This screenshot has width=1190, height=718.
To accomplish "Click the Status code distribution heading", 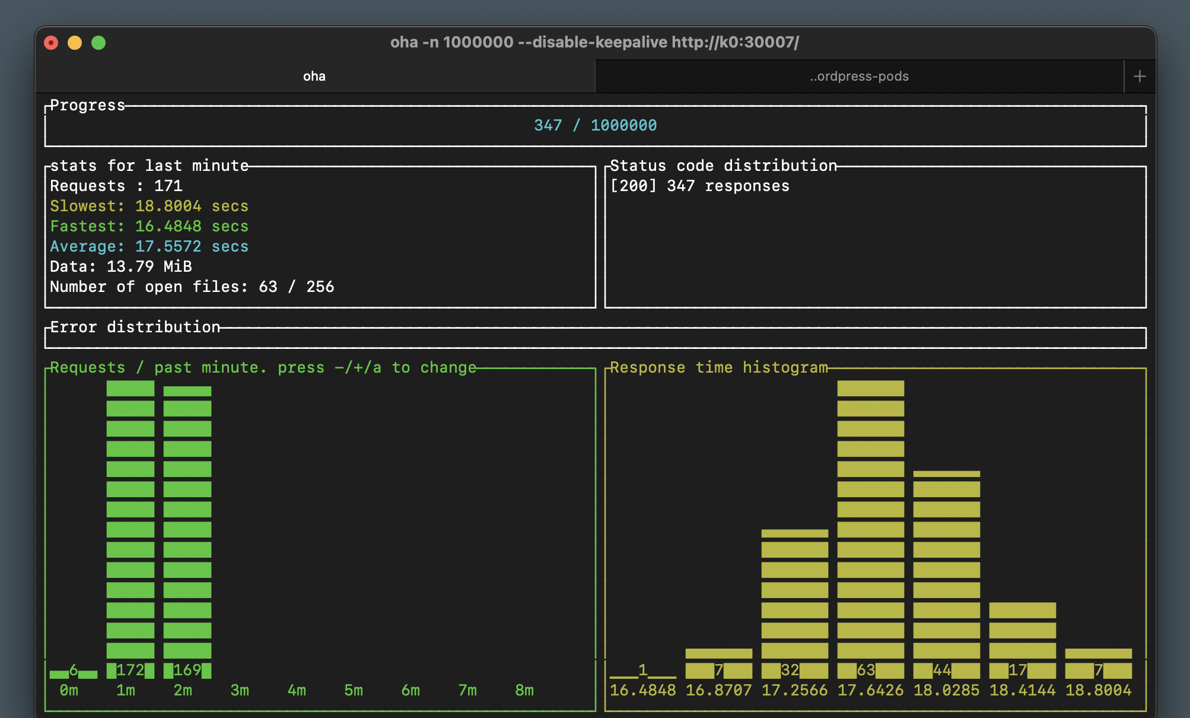I will click(x=723, y=166).
